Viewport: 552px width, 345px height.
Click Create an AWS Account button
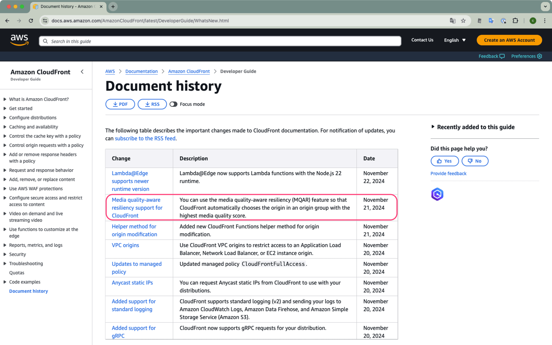[509, 40]
